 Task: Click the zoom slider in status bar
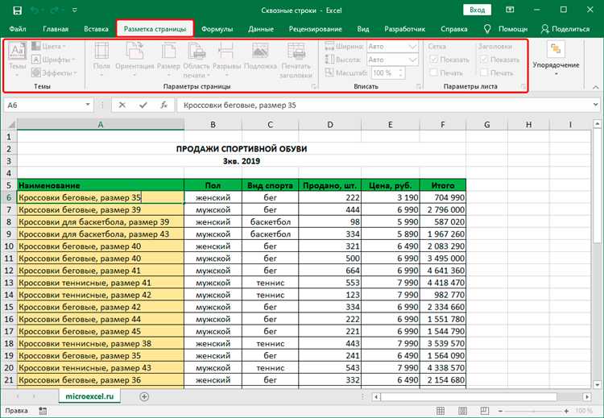click(533, 411)
